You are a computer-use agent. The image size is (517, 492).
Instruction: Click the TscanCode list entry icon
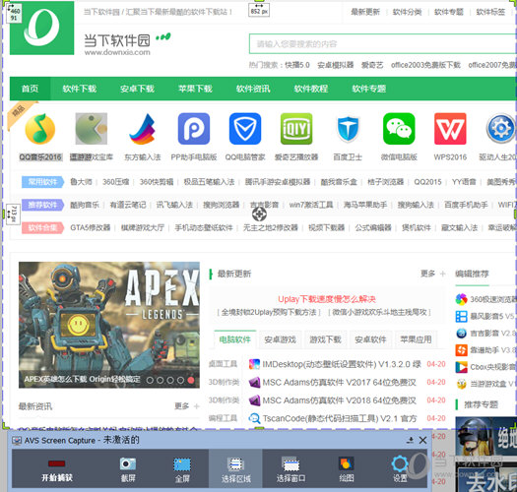254,418
